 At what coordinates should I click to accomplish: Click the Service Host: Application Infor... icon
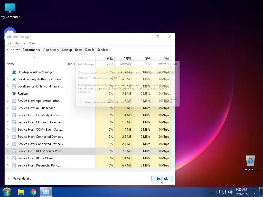[14, 101]
